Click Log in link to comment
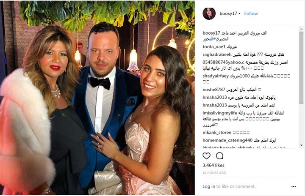Image resolution: width=305 pixels, height=196 pixels. (x=209, y=186)
